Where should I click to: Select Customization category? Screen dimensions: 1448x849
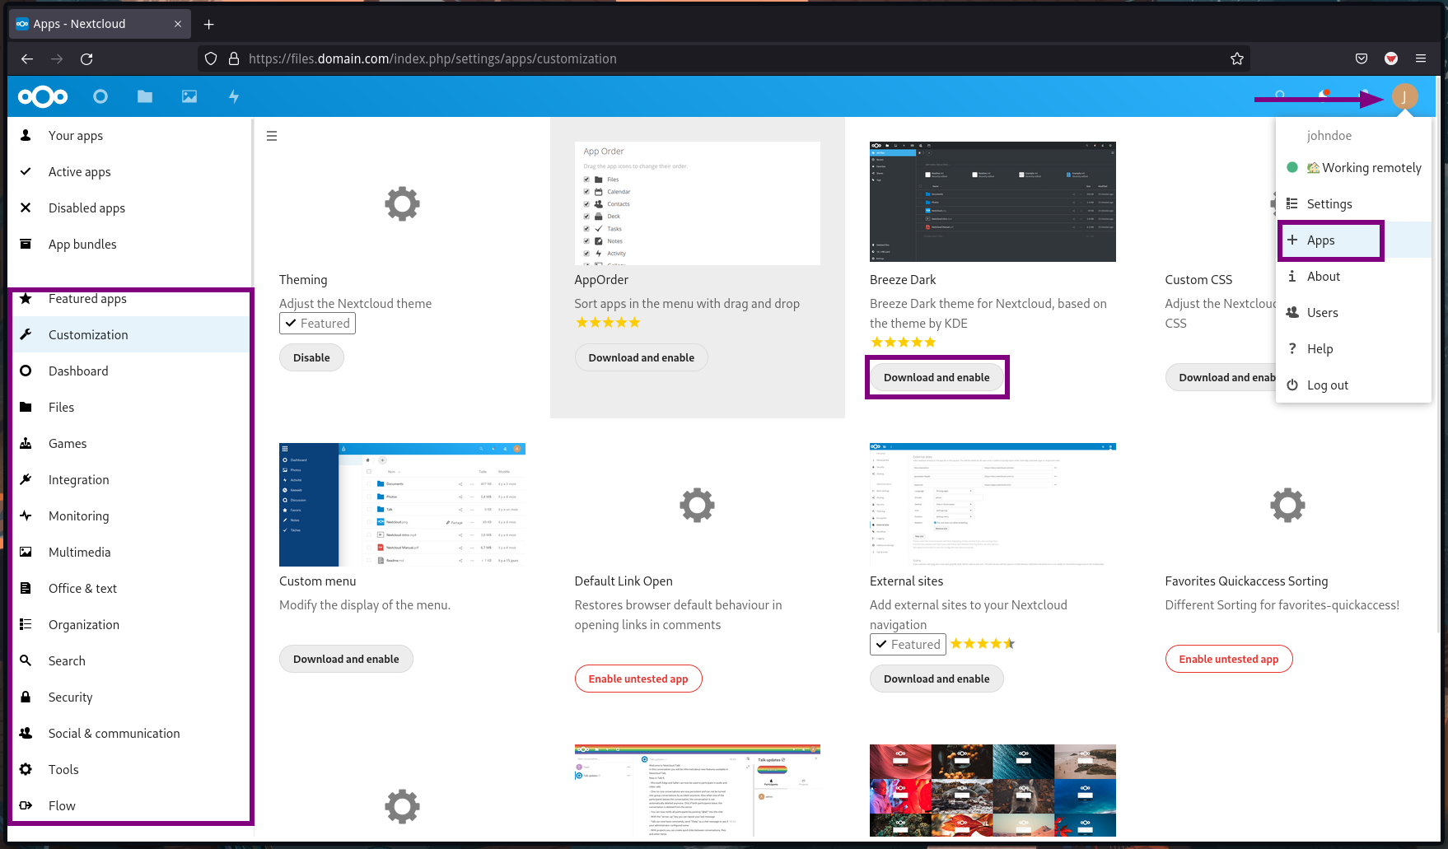[x=130, y=335]
